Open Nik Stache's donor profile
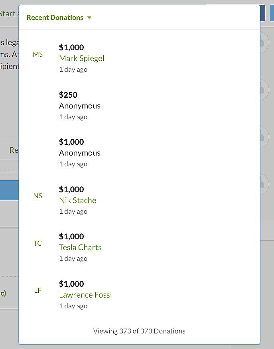This screenshot has height=349, width=274. 77,200
